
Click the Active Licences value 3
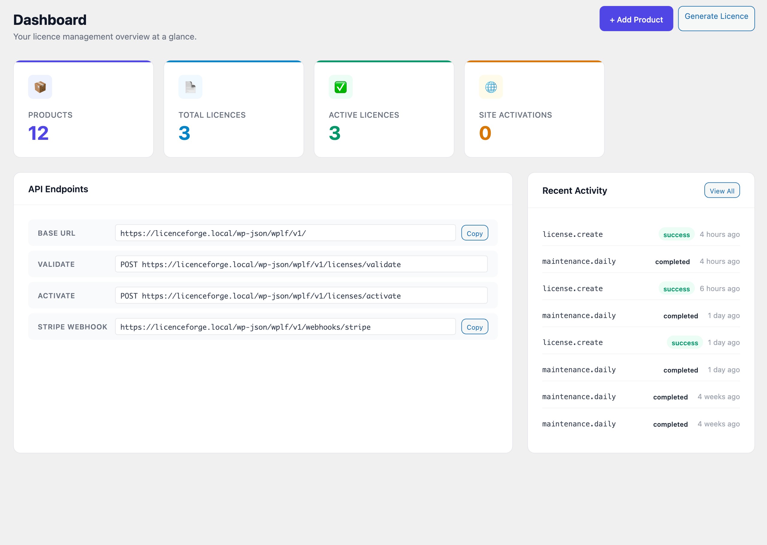point(335,133)
